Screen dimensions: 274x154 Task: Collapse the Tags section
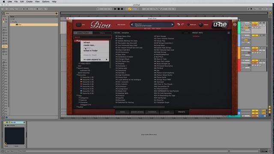77,95
